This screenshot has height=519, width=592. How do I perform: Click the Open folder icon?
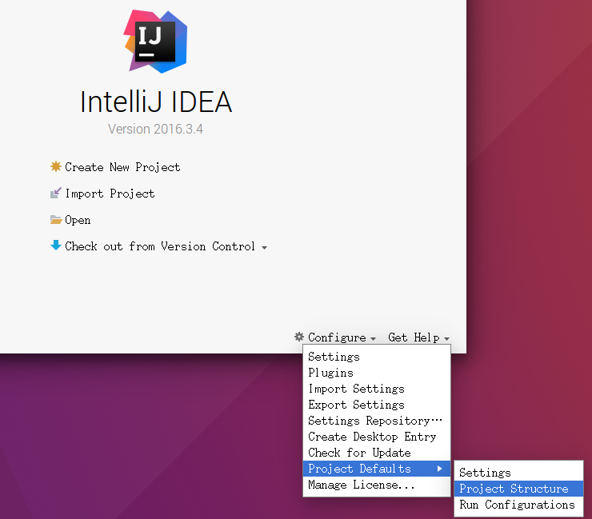[55, 219]
